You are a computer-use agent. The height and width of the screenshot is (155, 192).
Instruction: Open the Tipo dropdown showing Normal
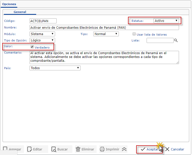[x=106, y=34]
